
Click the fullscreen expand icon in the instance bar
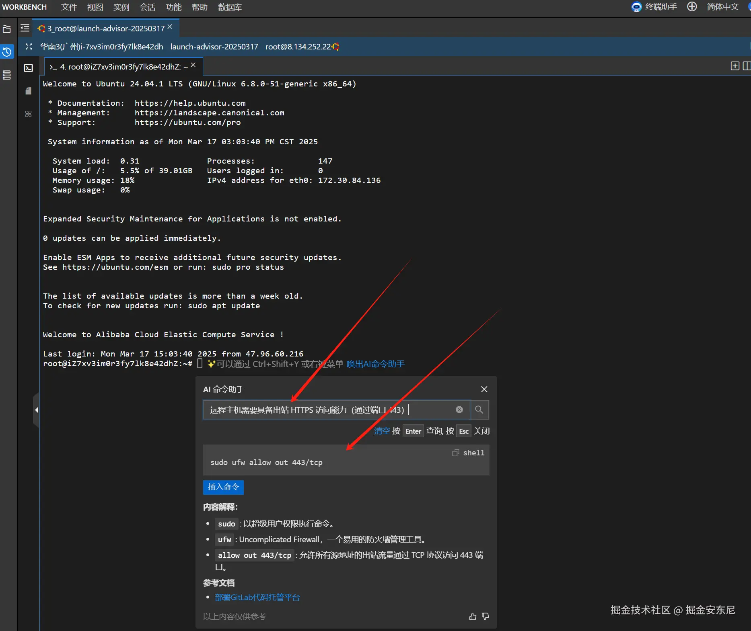(29, 47)
